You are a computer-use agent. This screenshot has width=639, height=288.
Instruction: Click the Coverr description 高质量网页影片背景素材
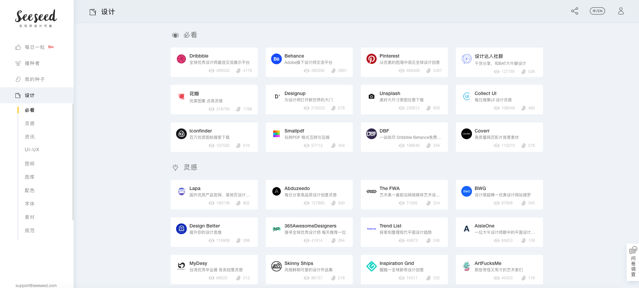pos(497,137)
